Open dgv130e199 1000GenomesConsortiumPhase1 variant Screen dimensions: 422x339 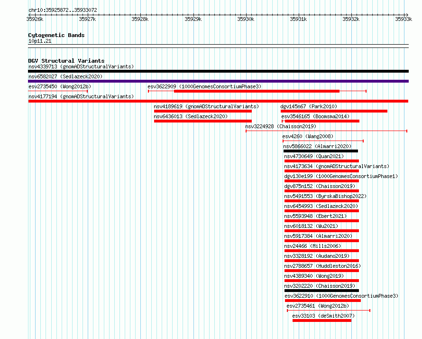tap(341, 176)
